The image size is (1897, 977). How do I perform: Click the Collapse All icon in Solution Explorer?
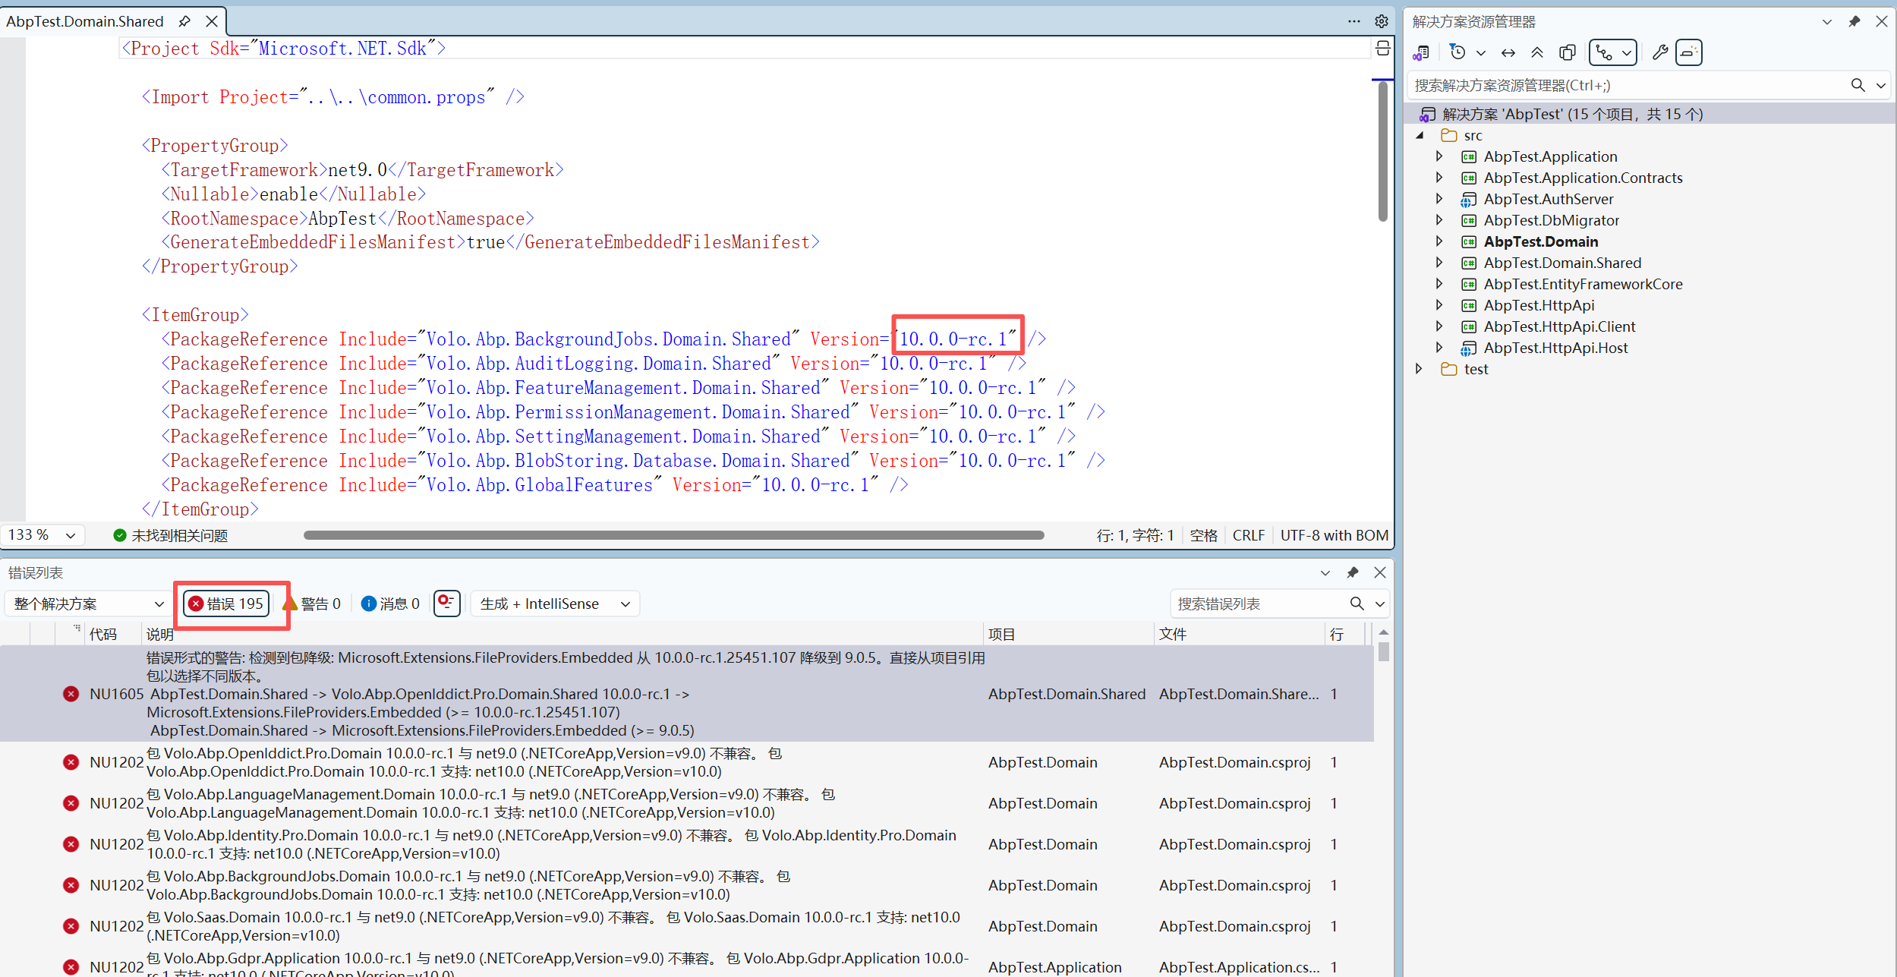coord(1537,52)
